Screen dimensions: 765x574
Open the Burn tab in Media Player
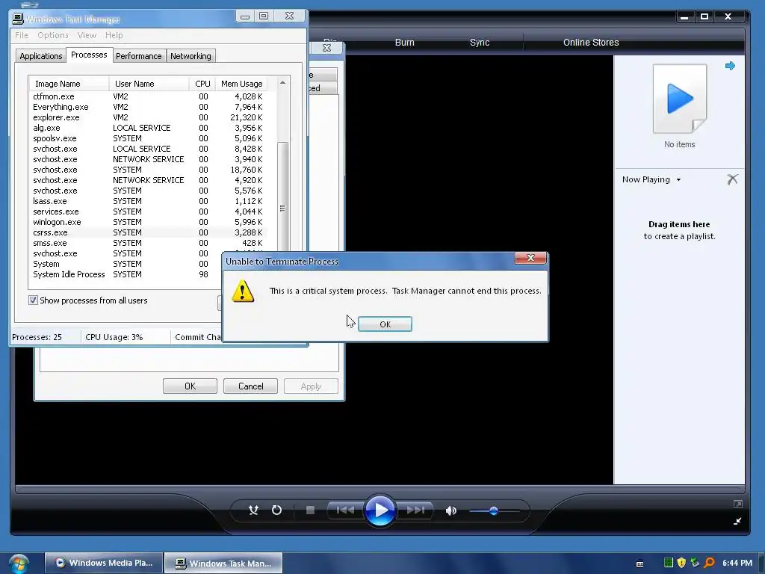(x=404, y=43)
